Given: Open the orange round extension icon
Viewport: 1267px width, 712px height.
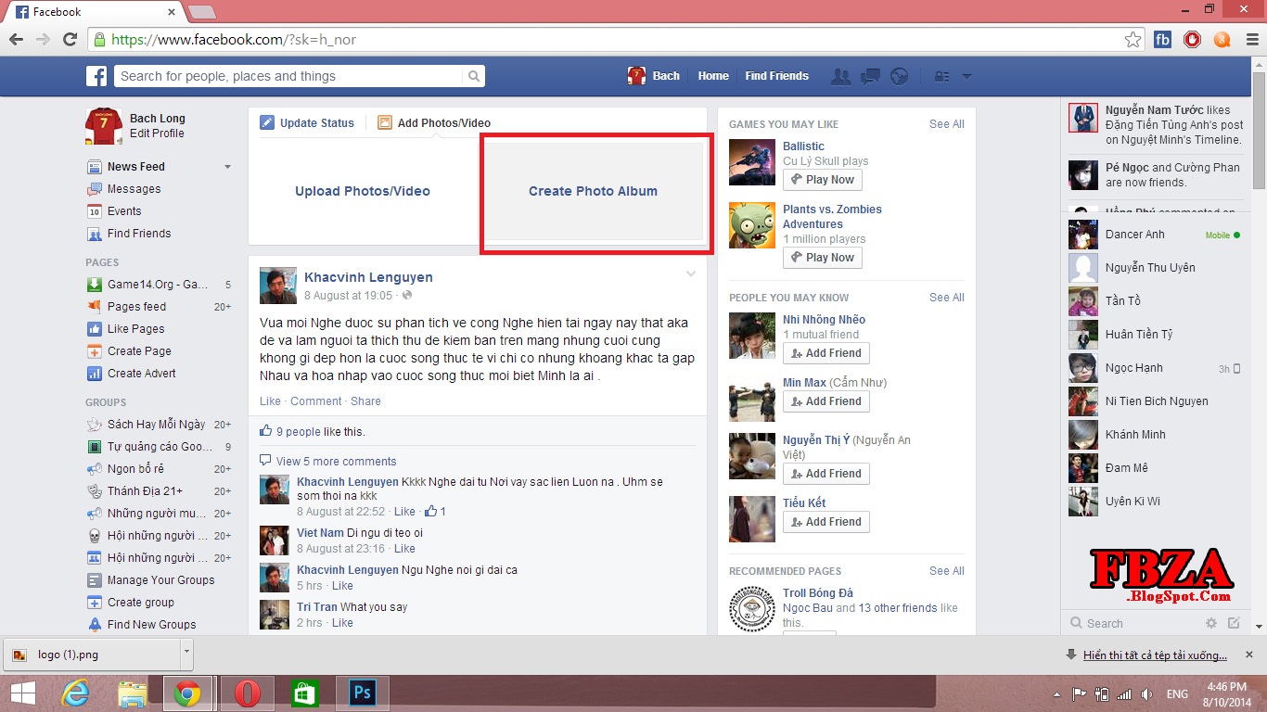Looking at the screenshot, I should [1222, 40].
